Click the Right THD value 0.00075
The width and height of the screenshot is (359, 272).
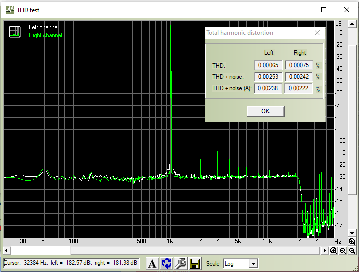[299, 65]
